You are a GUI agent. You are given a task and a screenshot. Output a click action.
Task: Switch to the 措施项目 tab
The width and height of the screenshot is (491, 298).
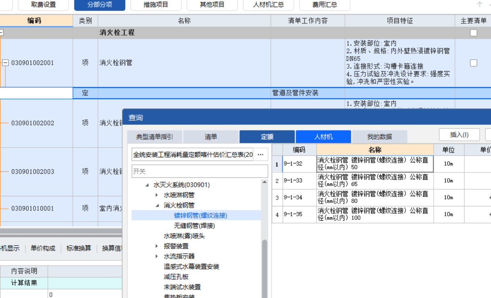(155, 5)
